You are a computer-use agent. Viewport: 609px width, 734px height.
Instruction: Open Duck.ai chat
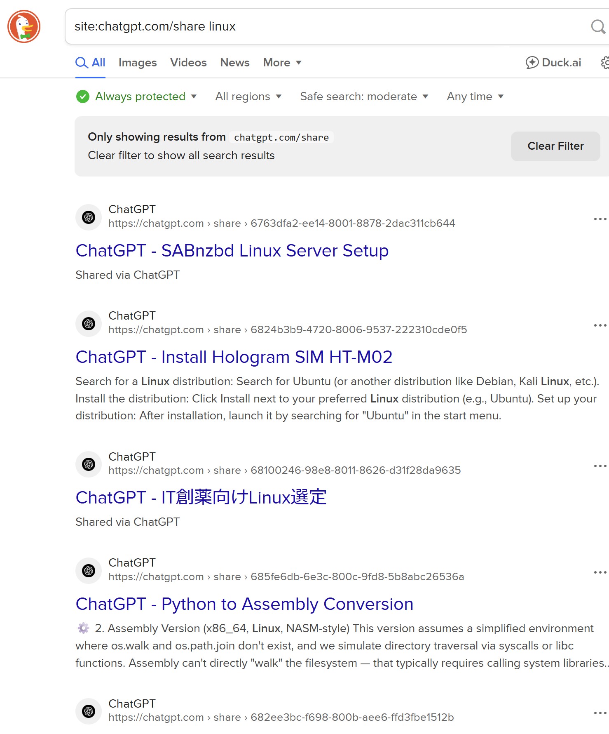pos(553,63)
